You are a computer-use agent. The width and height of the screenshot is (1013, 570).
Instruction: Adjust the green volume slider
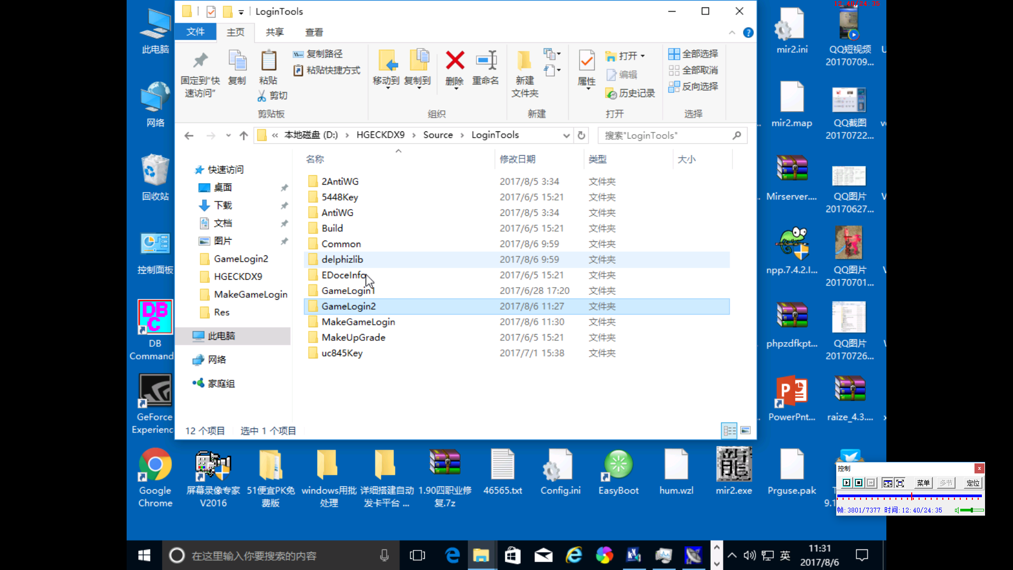tap(972, 510)
